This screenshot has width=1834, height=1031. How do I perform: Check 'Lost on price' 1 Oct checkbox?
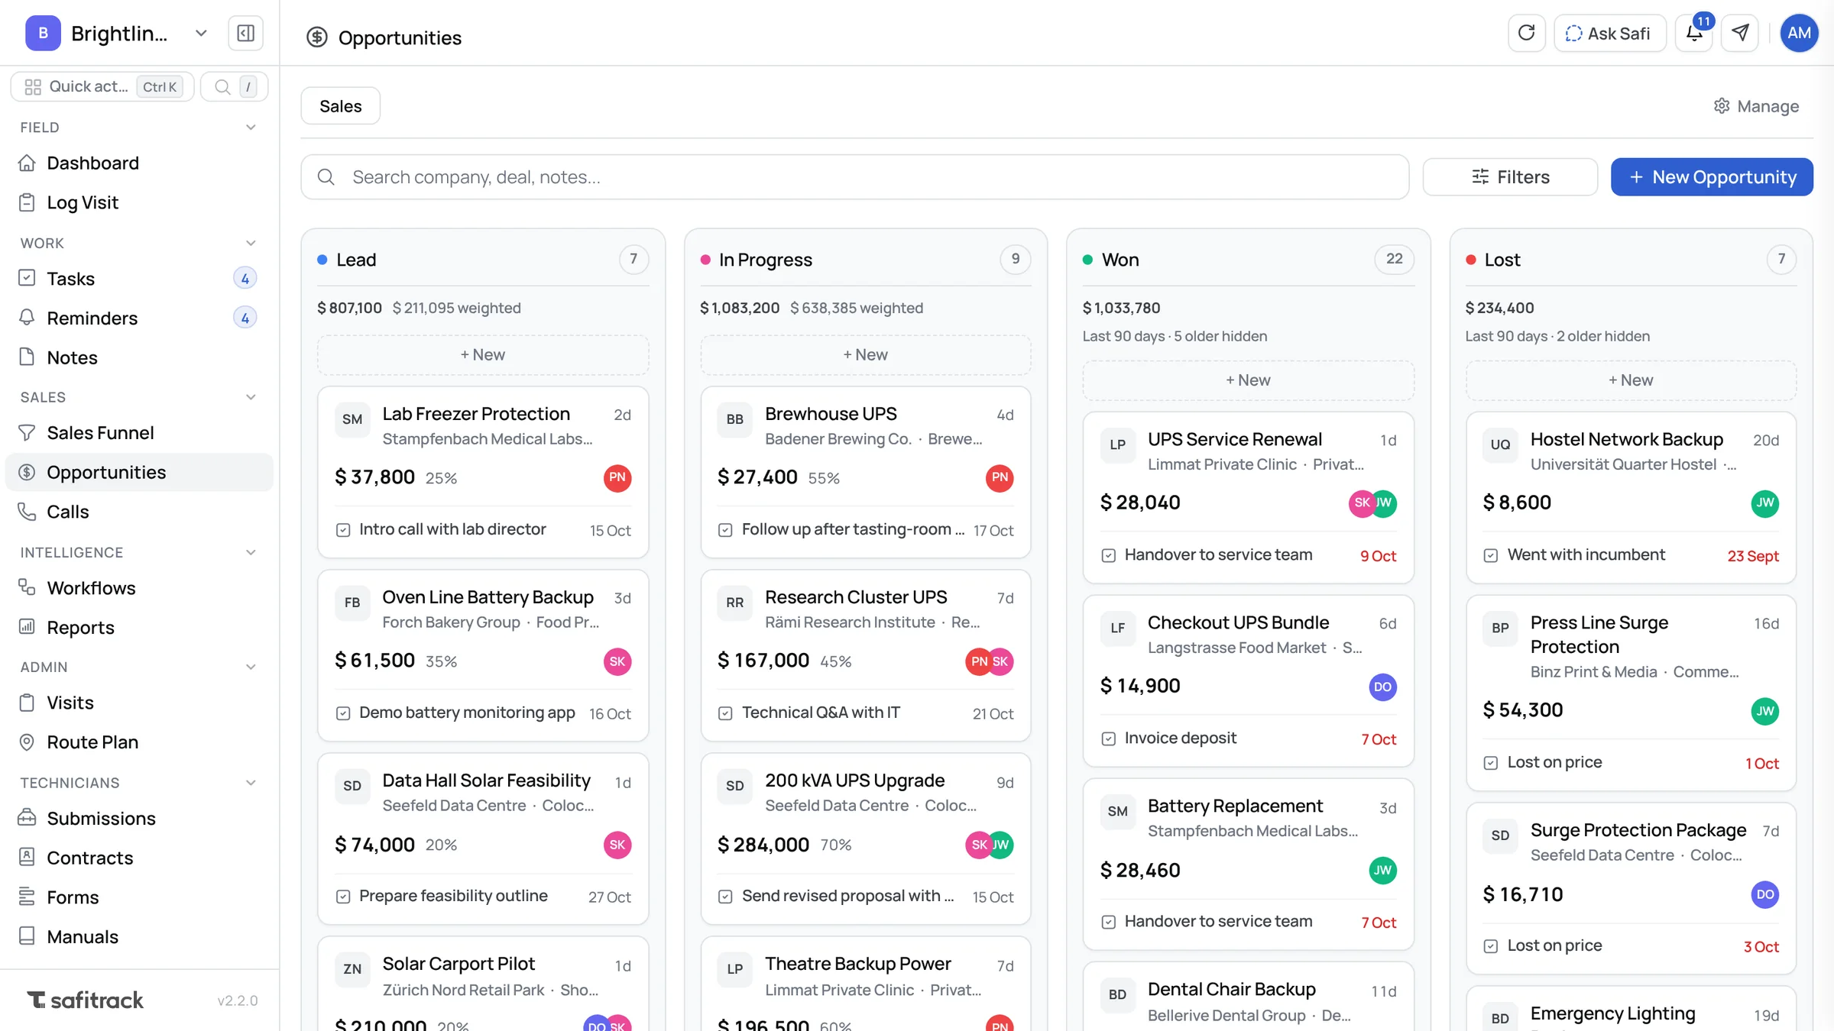1490,763
